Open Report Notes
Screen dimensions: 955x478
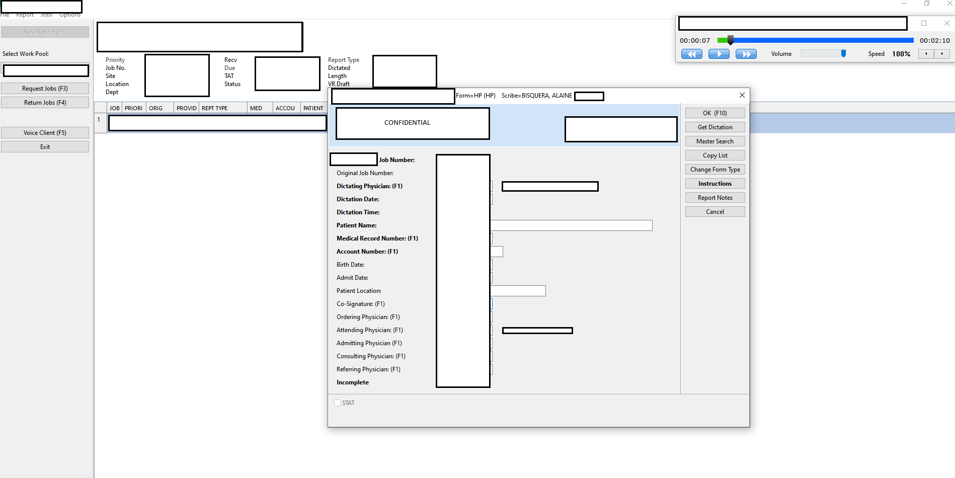[x=715, y=198]
